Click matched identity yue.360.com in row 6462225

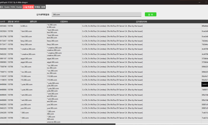click(x=64, y=108)
